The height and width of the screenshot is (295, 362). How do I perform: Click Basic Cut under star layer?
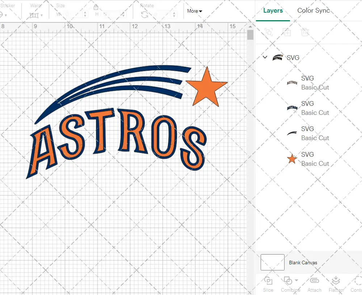tap(315, 164)
